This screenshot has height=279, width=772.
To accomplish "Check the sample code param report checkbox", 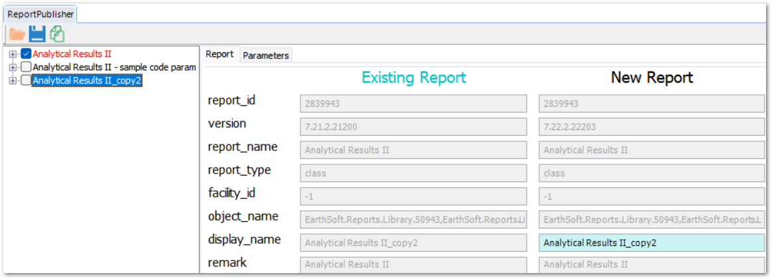I will pyautogui.click(x=26, y=67).
